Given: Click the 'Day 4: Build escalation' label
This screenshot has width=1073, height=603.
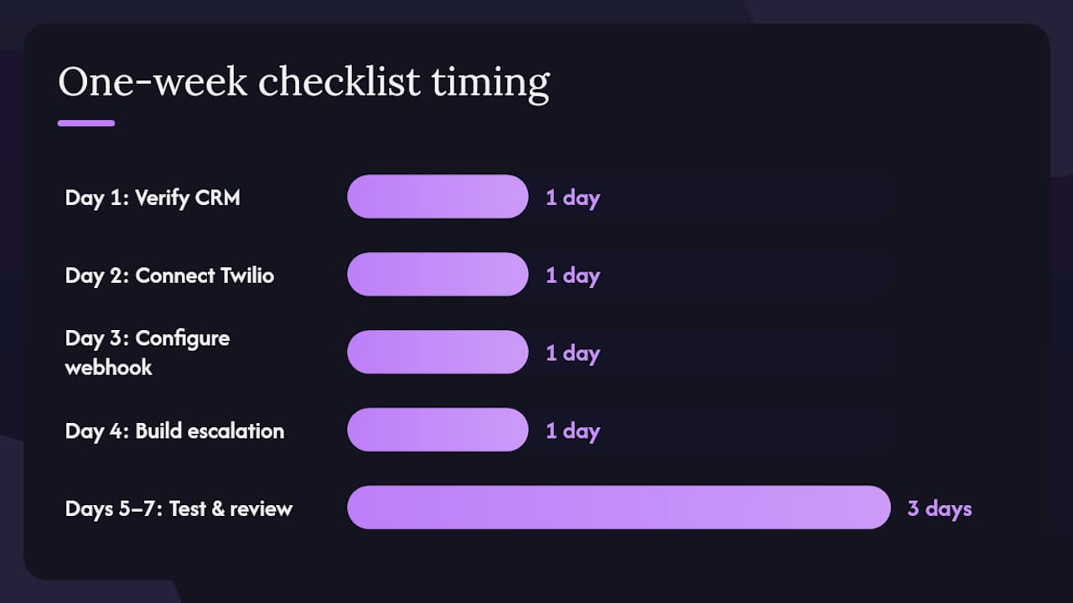Looking at the screenshot, I should 174,431.
